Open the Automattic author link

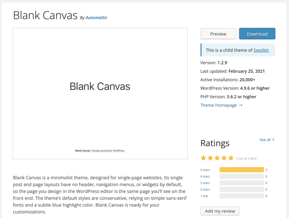click(x=97, y=18)
